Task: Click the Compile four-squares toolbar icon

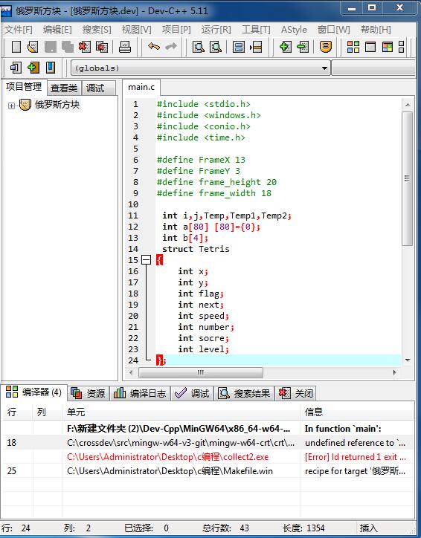Action: [353, 47]
